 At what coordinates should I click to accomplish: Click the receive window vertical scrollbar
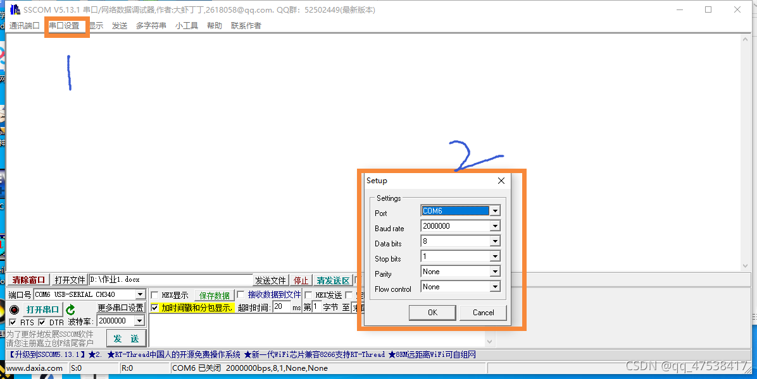(x=745, y=152)
